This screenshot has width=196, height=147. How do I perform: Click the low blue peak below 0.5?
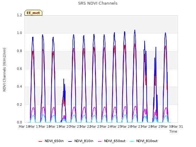tap(64, 79)
